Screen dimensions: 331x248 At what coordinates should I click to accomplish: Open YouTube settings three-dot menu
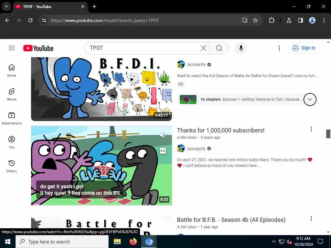(x=279, y=48)
